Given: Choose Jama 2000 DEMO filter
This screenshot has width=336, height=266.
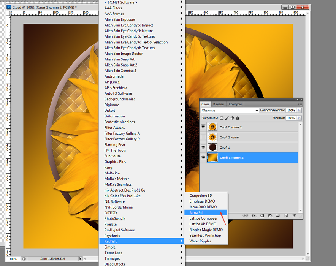Looking at the screenshot, I should click(206, 207).
